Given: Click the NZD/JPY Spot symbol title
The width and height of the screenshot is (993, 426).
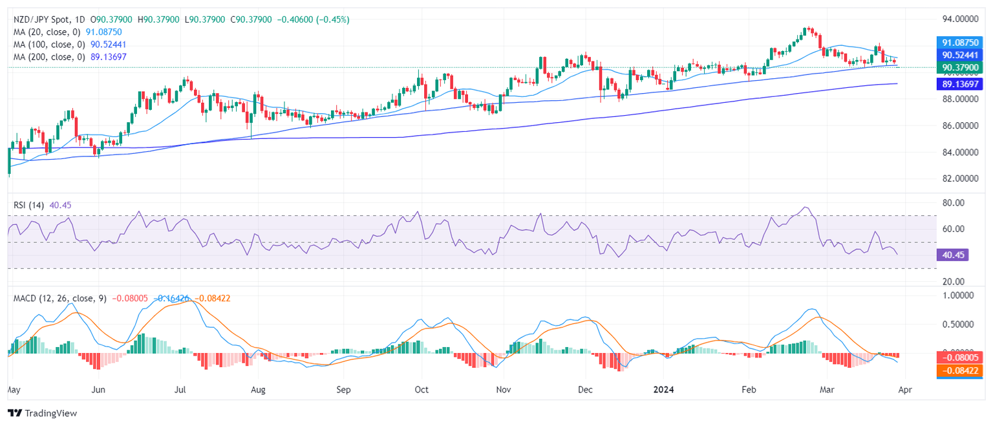Looking at the screenshot, I should 45,20.
